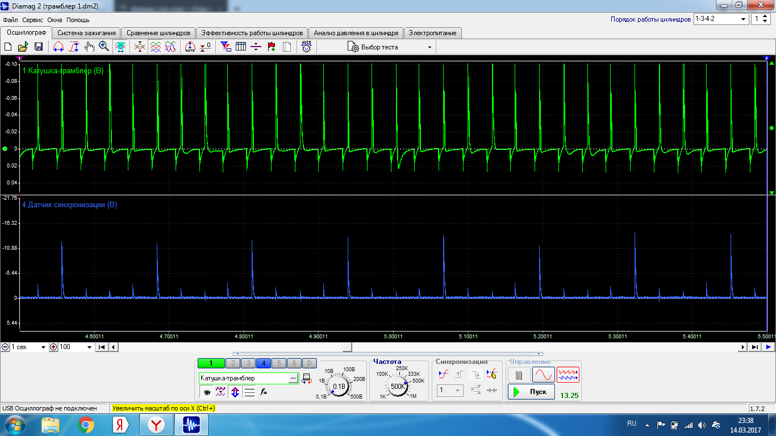Collapse the control panel via the dotted expander bar
776x436 pixels.
388,354
